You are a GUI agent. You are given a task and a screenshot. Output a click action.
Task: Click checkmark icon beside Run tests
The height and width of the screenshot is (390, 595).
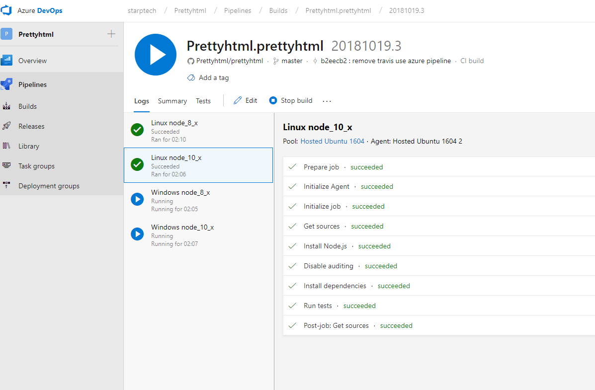click(292, 306)
